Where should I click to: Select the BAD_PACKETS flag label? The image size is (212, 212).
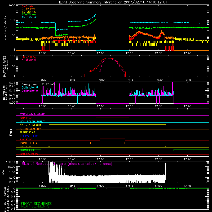[29, 154]
